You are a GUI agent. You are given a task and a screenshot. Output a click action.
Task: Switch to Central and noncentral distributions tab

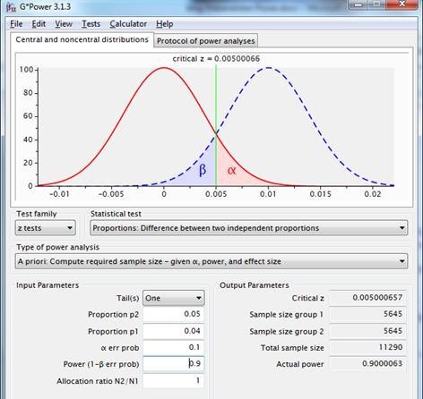tap(82, 39)
